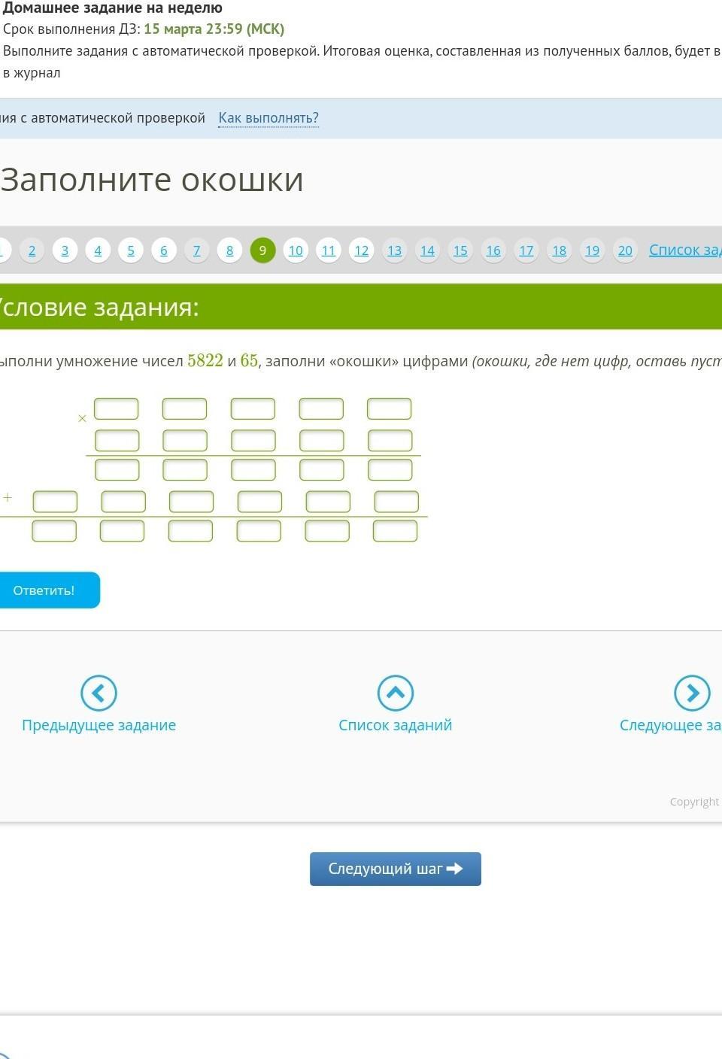Open task number 13
722x1059 pixels.
(x=395, y=250)
